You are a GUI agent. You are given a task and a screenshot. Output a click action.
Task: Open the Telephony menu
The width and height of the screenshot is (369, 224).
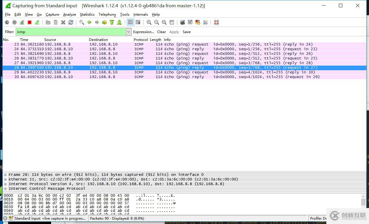(107, 15)
